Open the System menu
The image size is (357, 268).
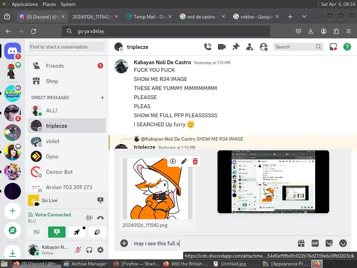tap(68, 4)
